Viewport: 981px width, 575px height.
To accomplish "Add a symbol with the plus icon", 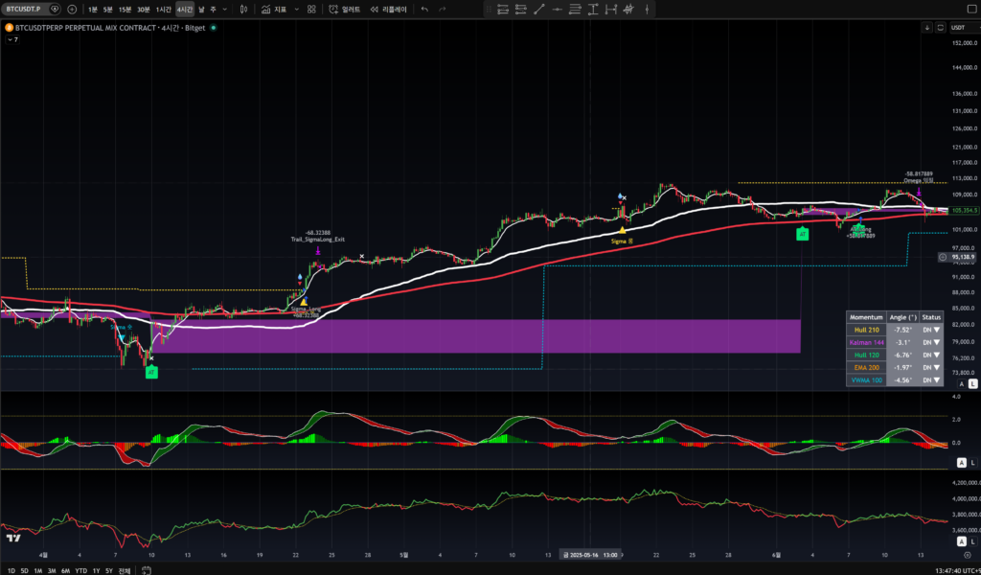I will tap(72, 10).
